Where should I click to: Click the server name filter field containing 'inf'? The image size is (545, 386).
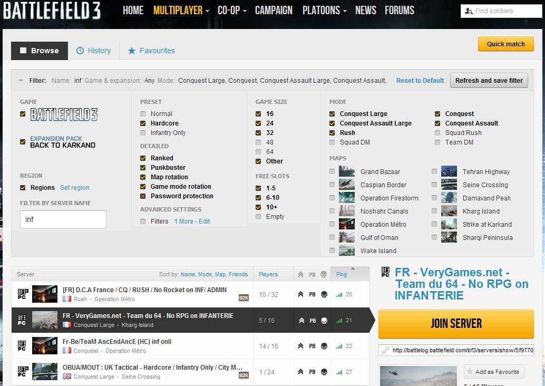point(63,219)
